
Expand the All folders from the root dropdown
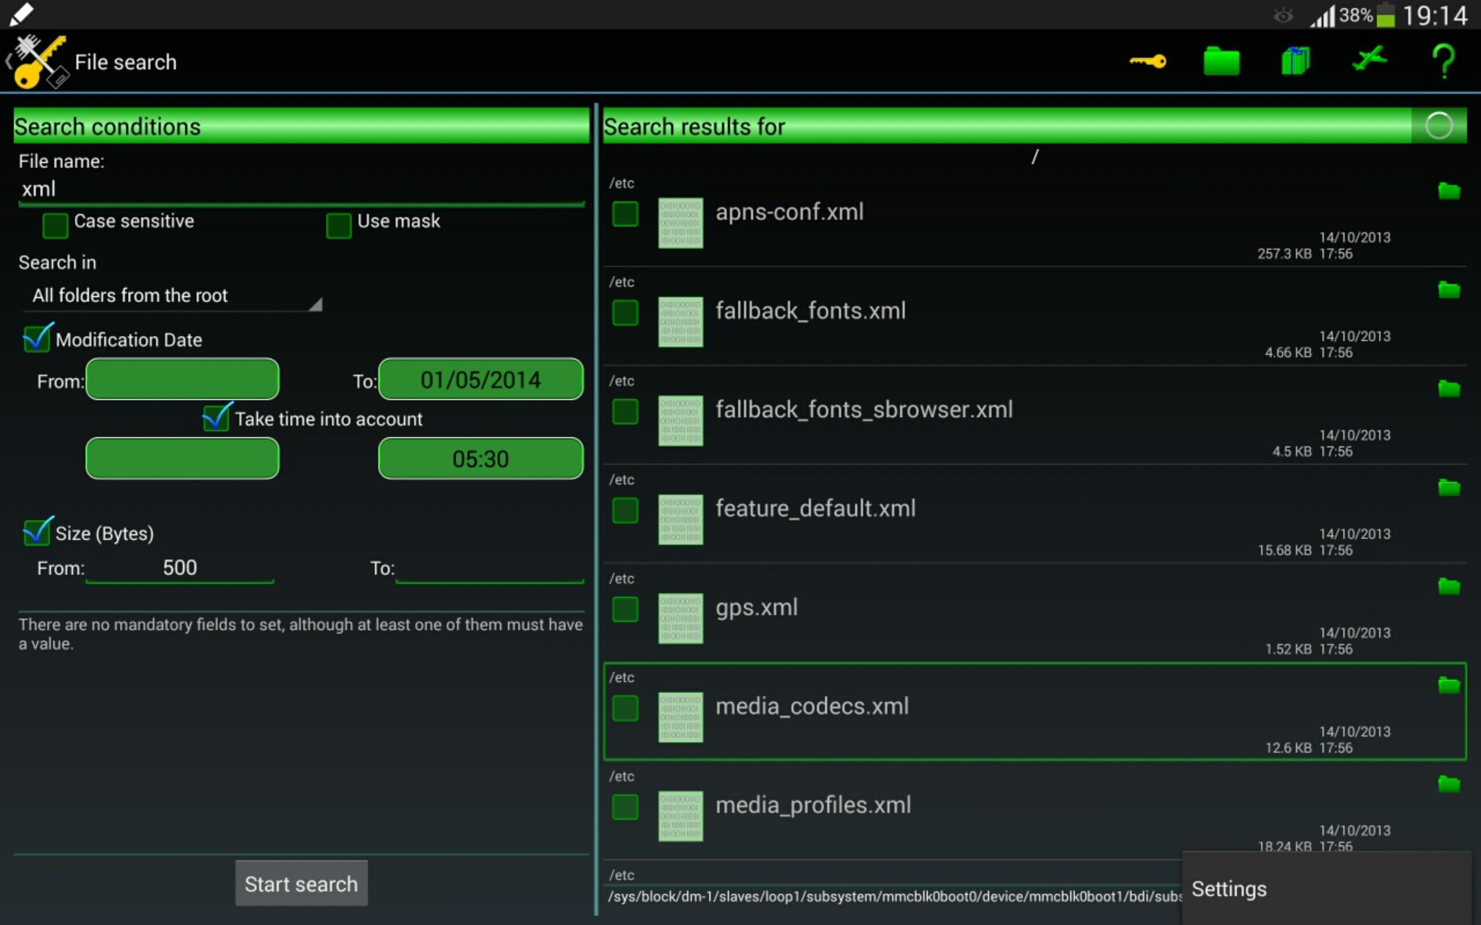click(x=176, y=296)
